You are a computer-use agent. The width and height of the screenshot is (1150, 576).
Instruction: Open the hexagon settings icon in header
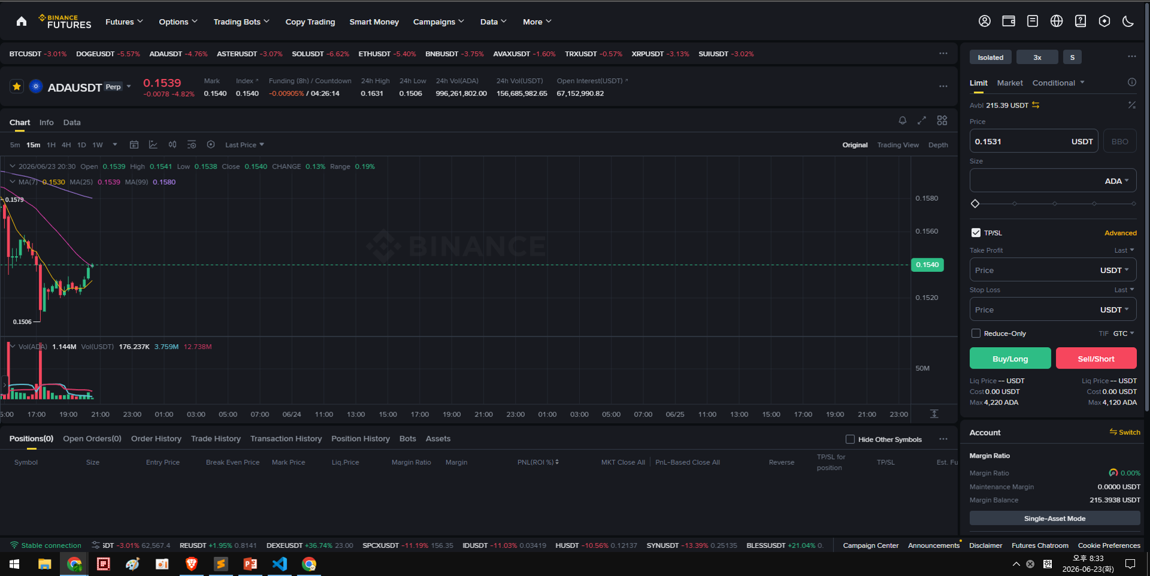(x=1104, y=22)
